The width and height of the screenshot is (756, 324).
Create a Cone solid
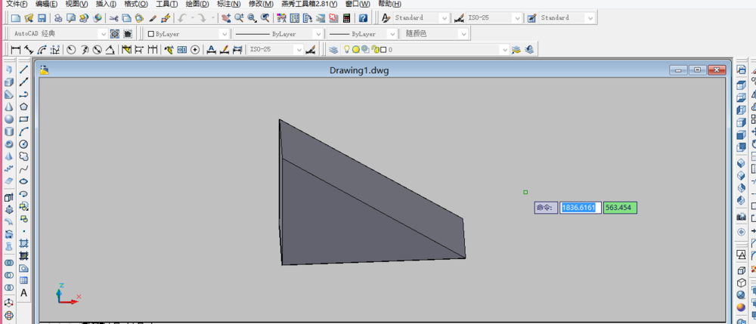click(8, 107)
